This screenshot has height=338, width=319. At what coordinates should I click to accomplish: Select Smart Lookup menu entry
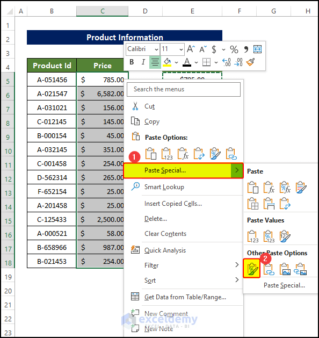(x=184, y=187)
